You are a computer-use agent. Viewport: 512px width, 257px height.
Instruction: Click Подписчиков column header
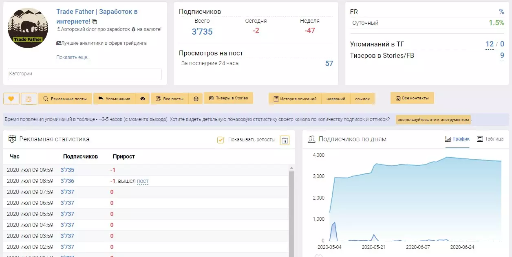click(80, 156)
